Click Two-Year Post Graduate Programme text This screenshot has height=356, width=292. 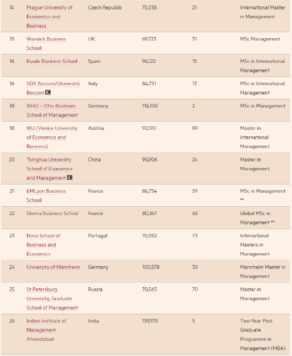point(263,334)
